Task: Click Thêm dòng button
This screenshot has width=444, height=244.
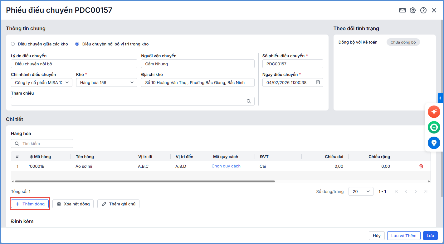Action: (30, 204)
